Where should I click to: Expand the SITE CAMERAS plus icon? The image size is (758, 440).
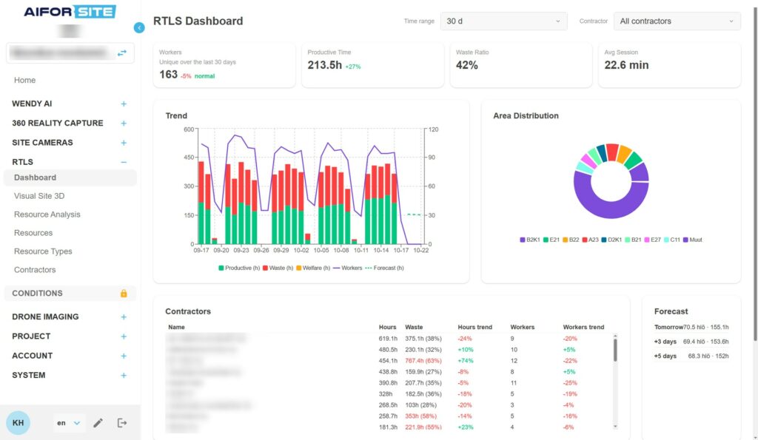pos(124,143)
